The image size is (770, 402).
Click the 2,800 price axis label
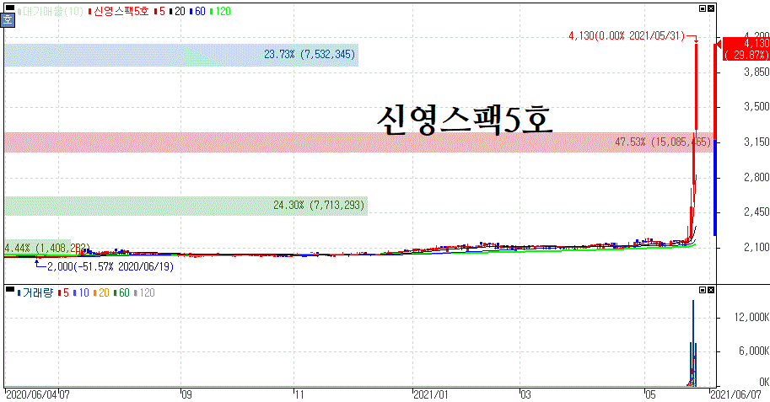tap(757, 177)
